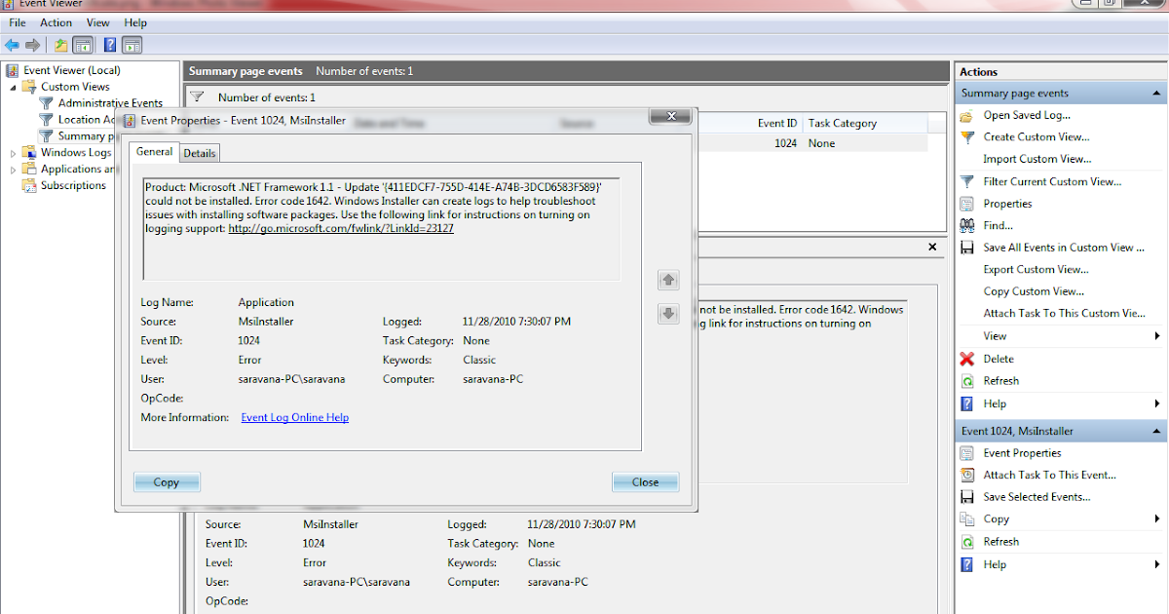Expand Help submenu under Summary page events
Screen dimensions: 1169x614
[1157, 403]
